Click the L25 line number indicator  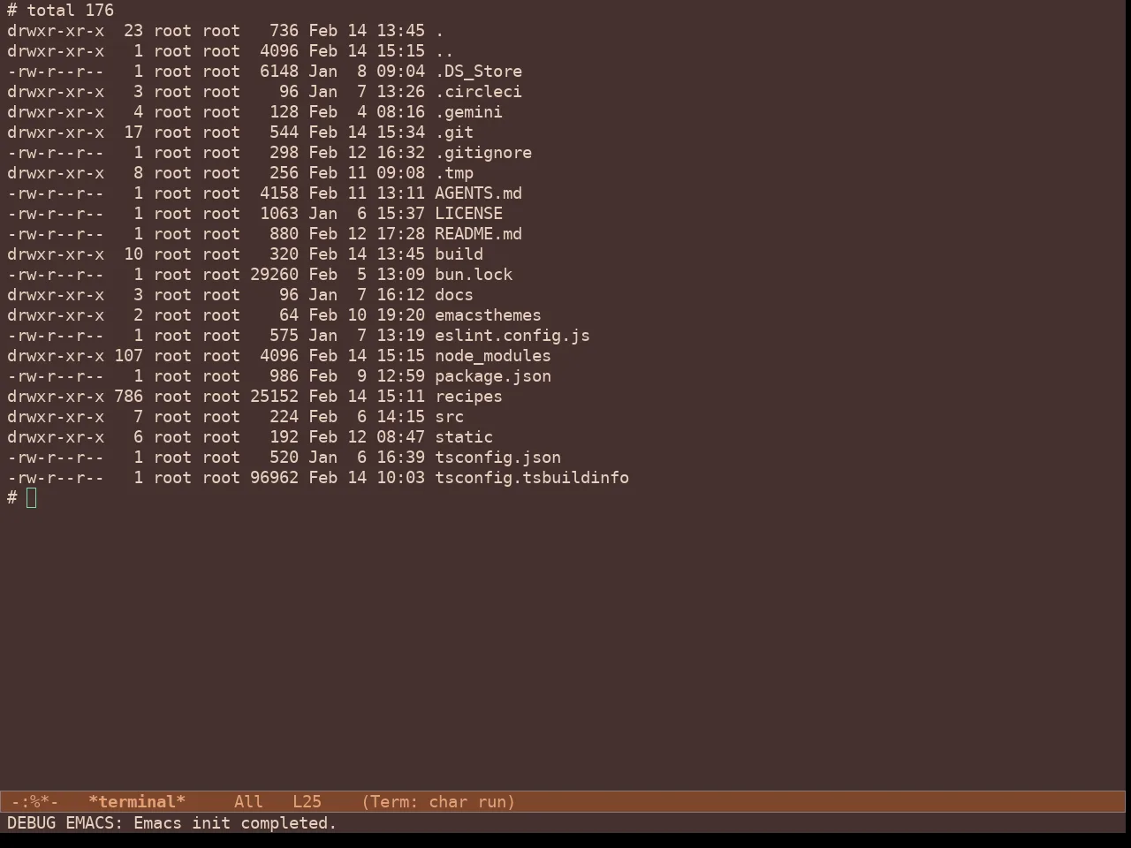(307, 802)
